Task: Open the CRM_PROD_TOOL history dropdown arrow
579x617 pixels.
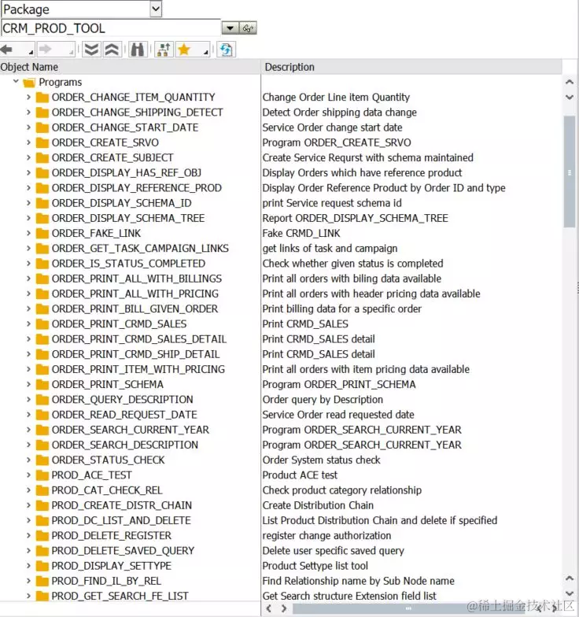Action: [230, 28]
